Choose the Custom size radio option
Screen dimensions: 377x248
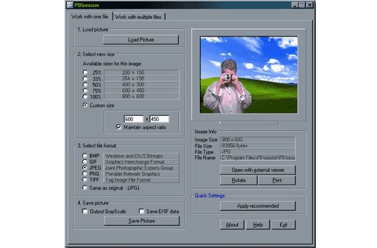85,105
